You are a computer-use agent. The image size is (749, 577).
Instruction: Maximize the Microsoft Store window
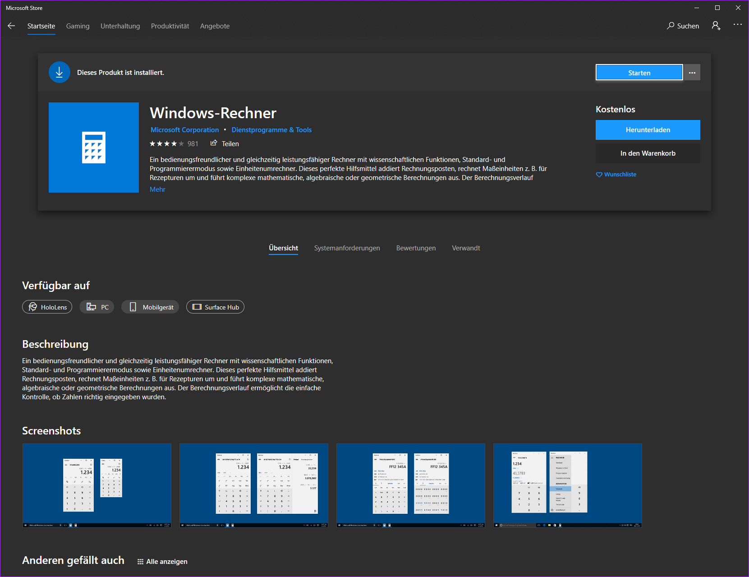pos(717,8)
